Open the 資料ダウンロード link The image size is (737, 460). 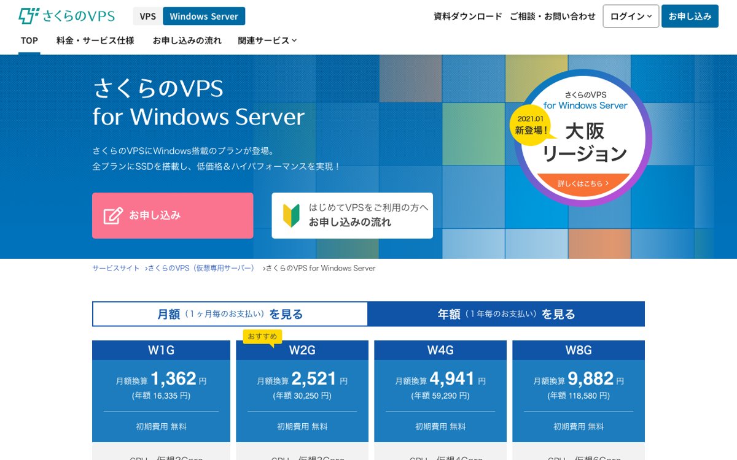[x=468, y=17]
